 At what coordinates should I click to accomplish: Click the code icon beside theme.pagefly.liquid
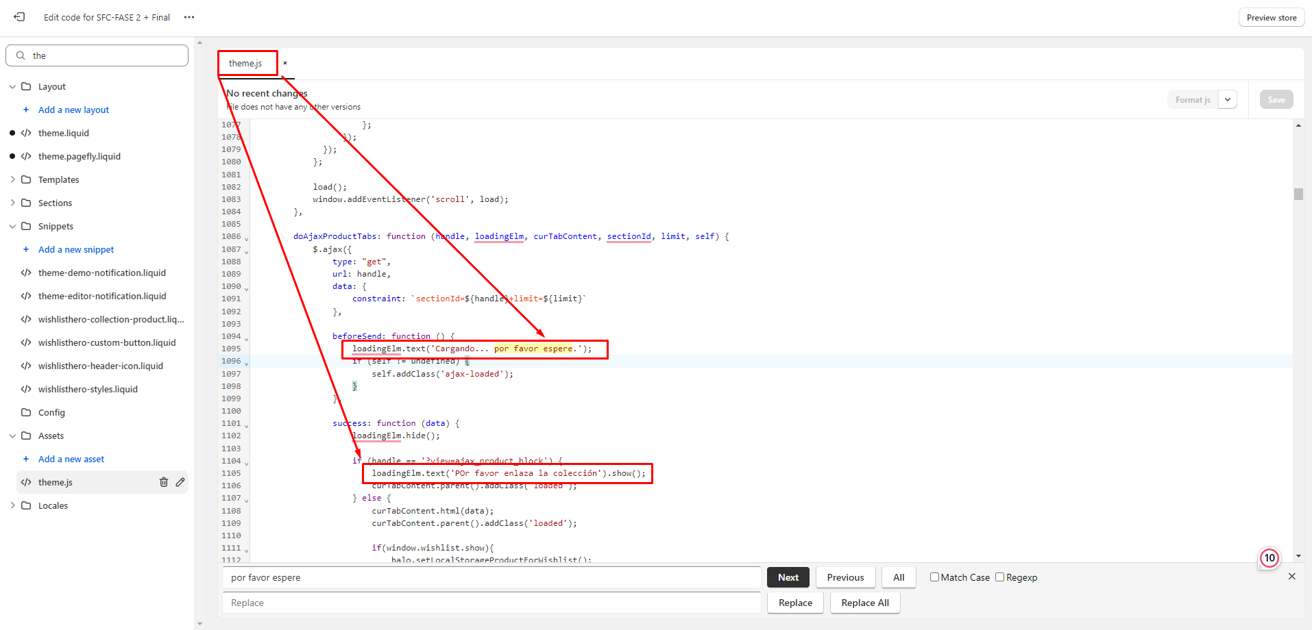(x=26, y=156)
